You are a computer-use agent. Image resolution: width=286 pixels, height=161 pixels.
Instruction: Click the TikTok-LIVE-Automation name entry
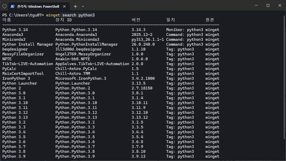28,64
